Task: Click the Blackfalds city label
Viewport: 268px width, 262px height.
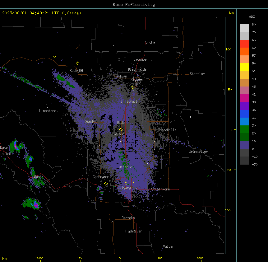Action: coord(137,69)
